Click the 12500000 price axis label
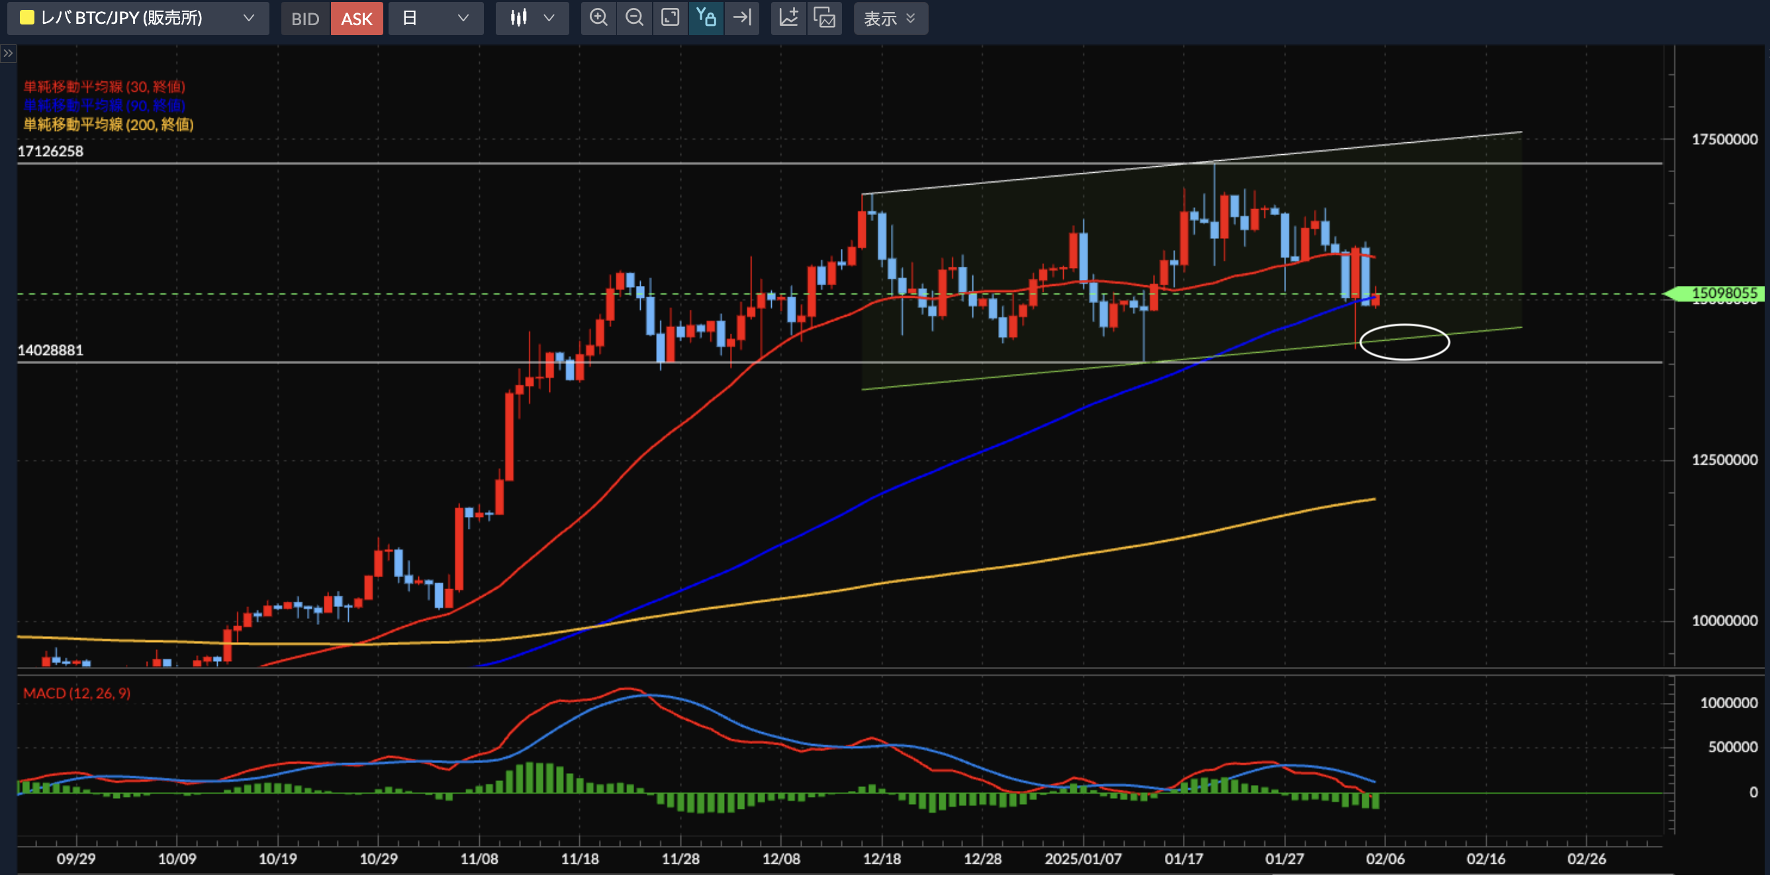Image resolution: width=1770 pixels, height=875 pixels. [x=1724, y=459]
